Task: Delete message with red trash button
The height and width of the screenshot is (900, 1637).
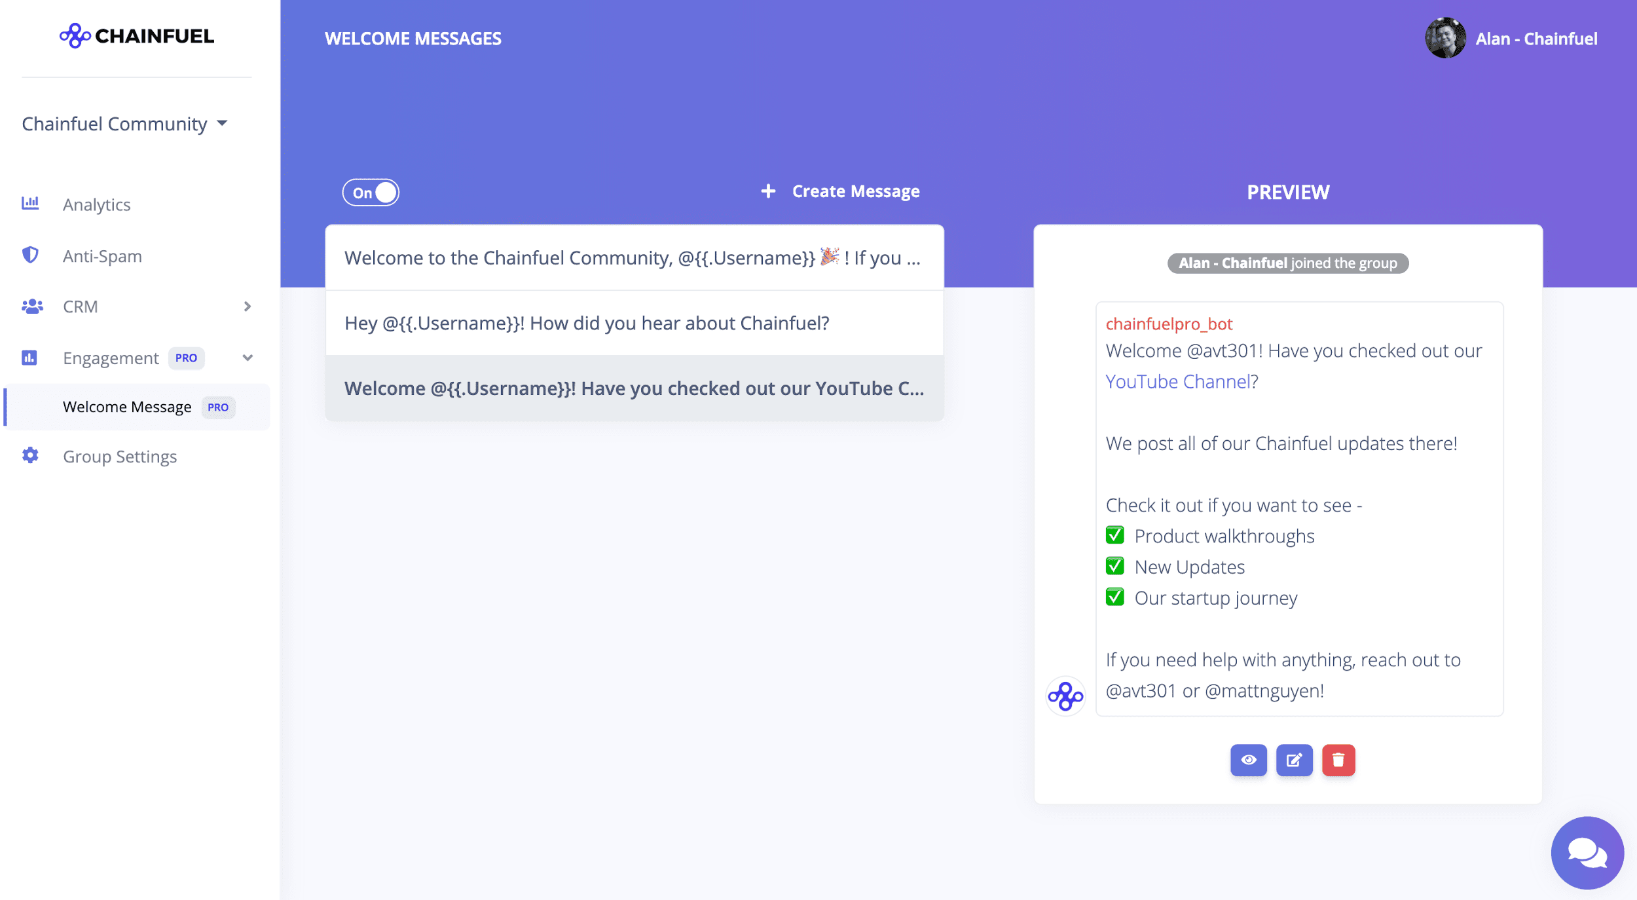Action: (x=1338, y=760)
